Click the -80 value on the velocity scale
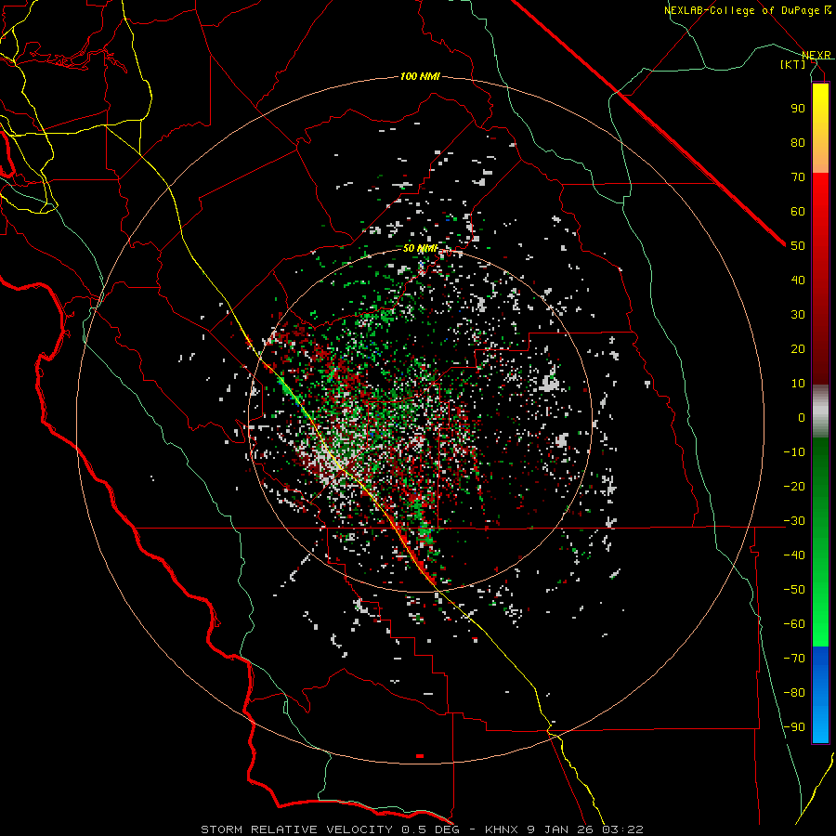Viewport: 836px width, 836px height. [x=794, y=693]
